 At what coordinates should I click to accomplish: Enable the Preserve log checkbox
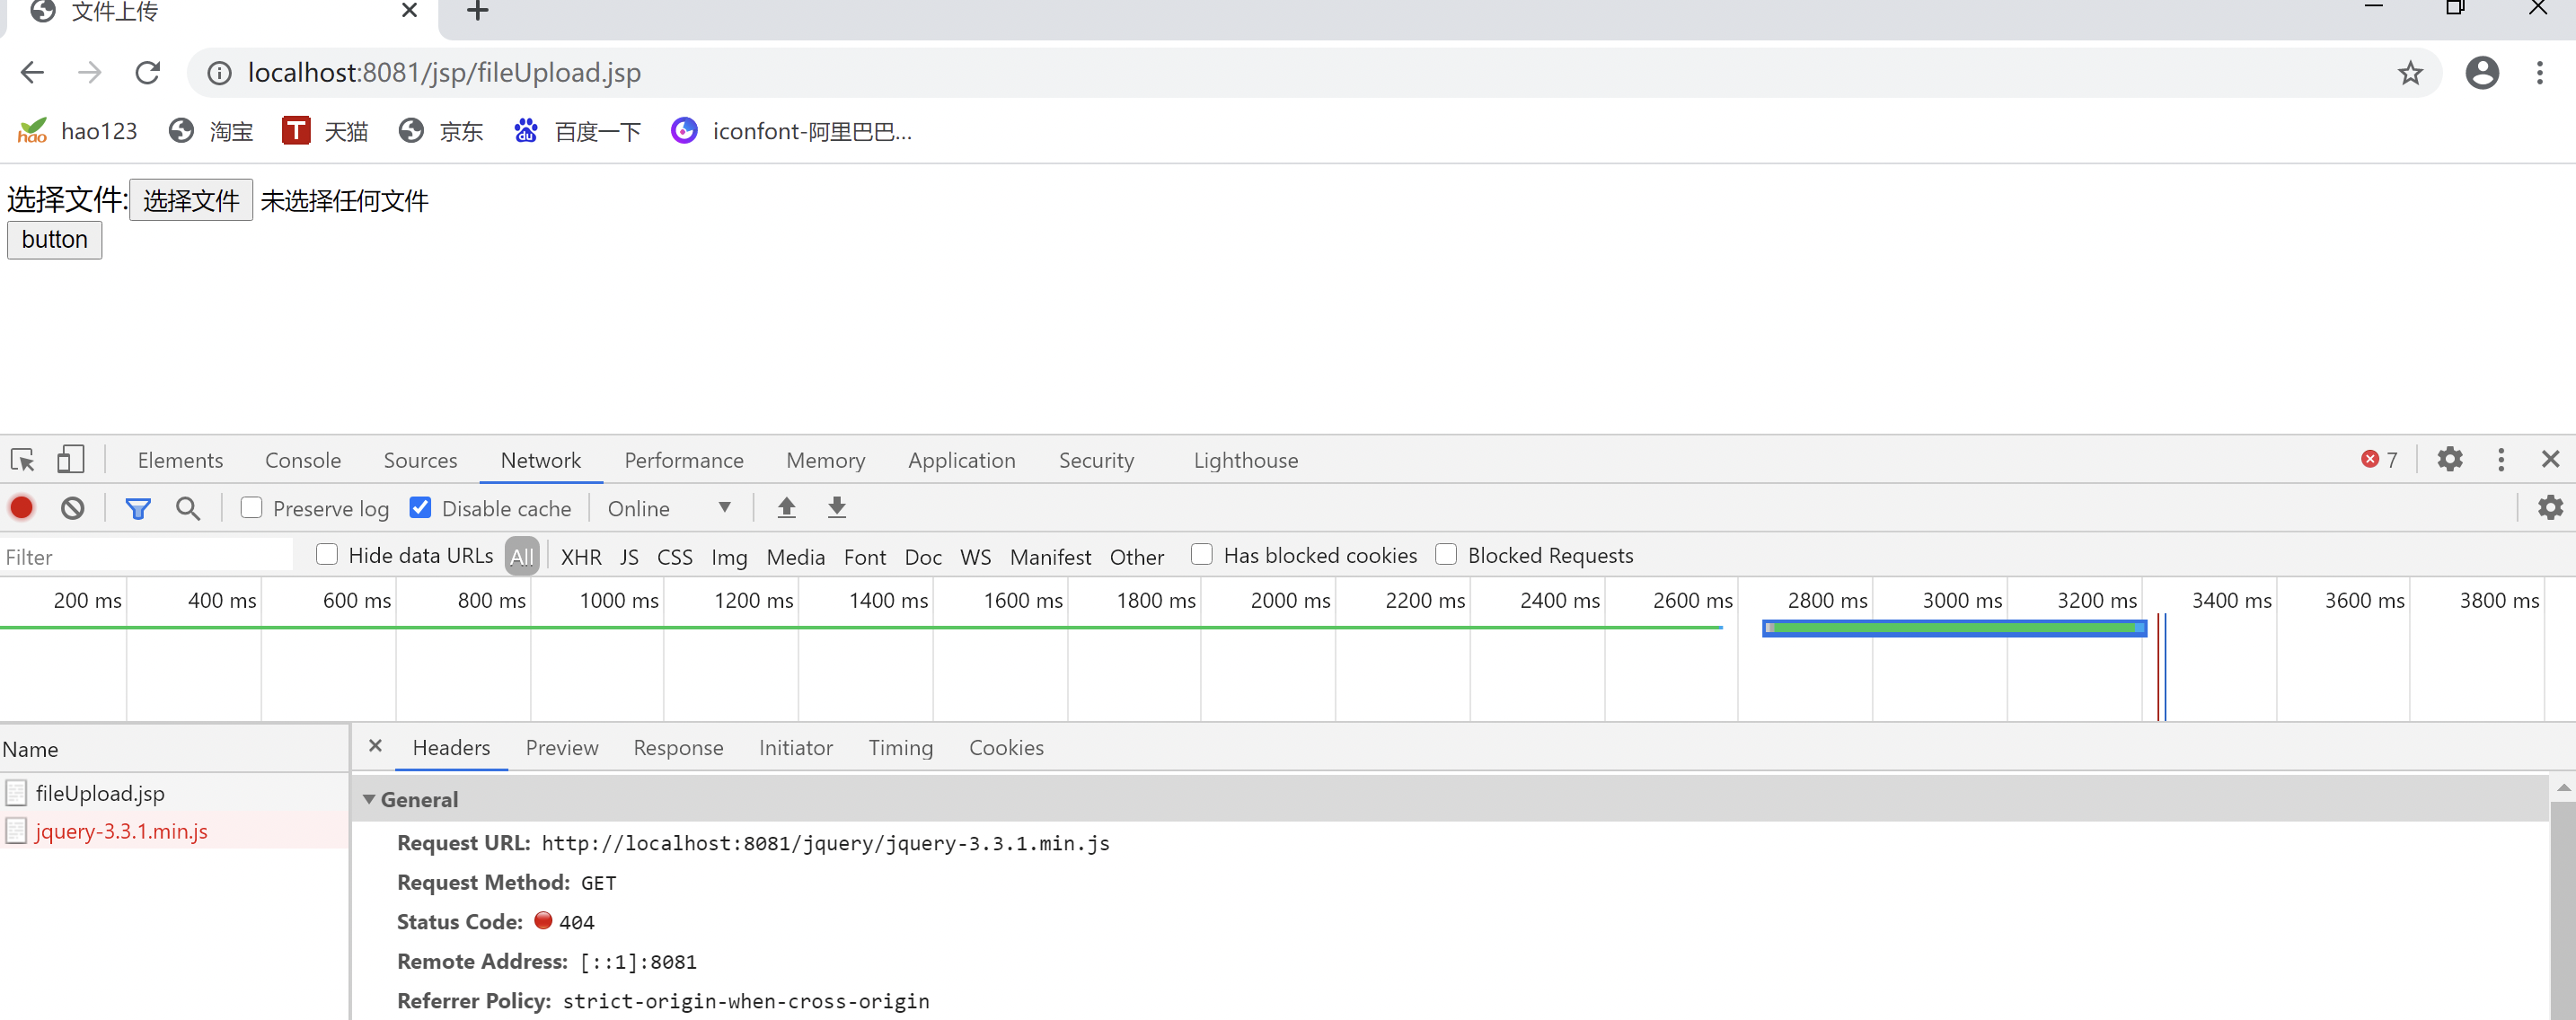[x=252, y=508]
